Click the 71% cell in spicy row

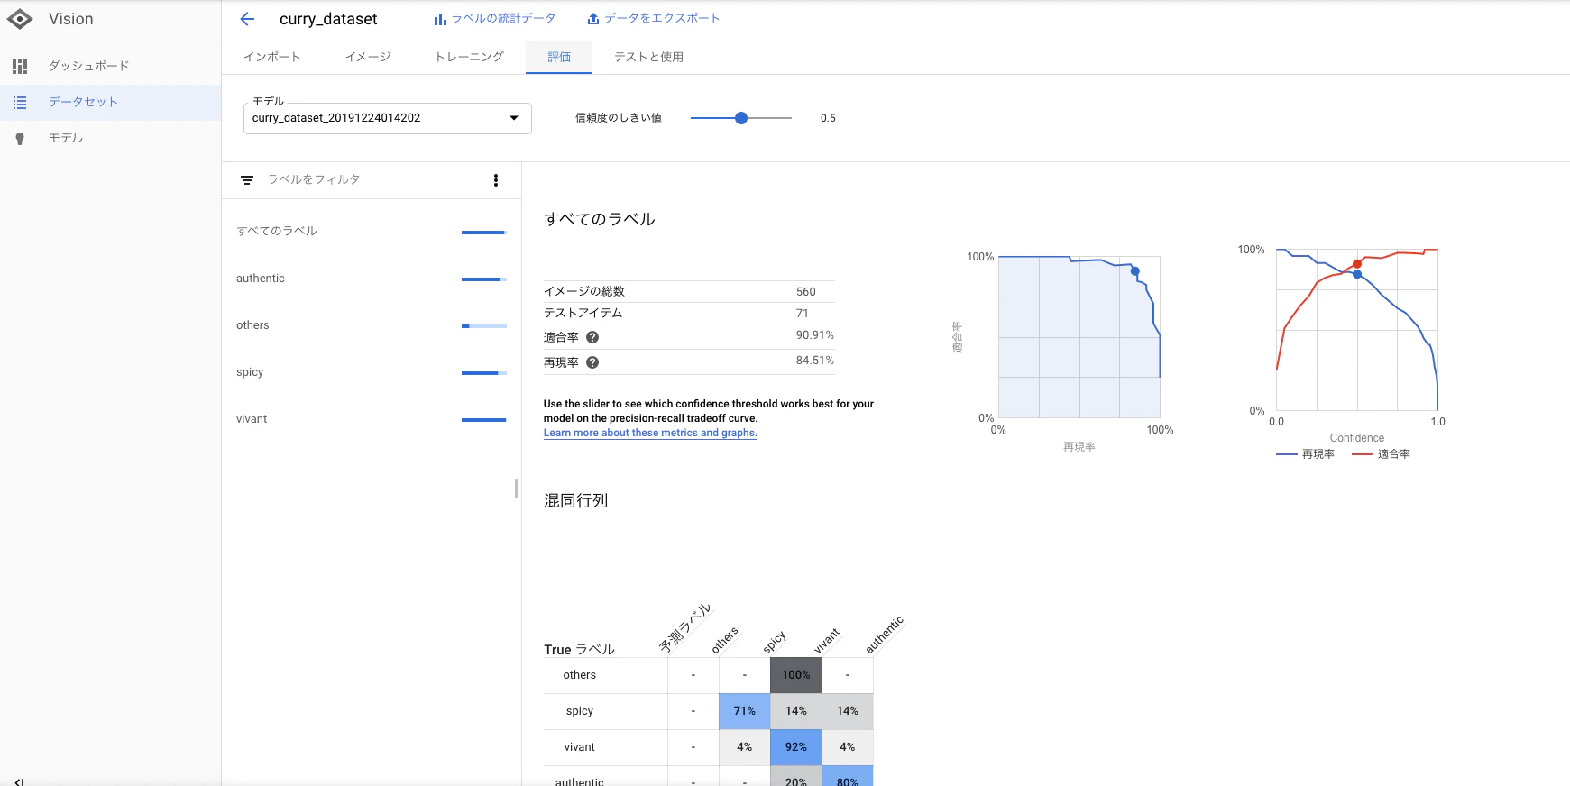pos(744,711)
